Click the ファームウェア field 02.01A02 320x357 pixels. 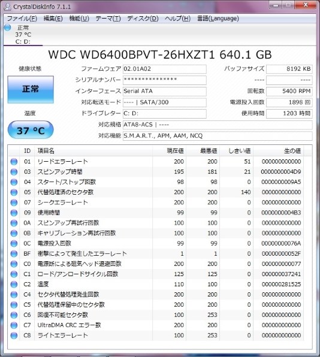[x=164, y=69]
